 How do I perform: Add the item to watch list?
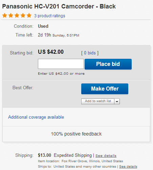pyautogui.click(x=98, y=101)
